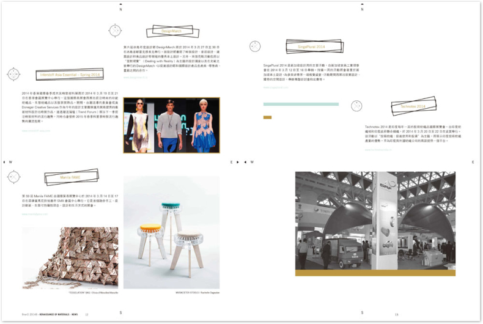
Task: Select the Technotex 2014 framed heading
Action: tap(413, 106)
